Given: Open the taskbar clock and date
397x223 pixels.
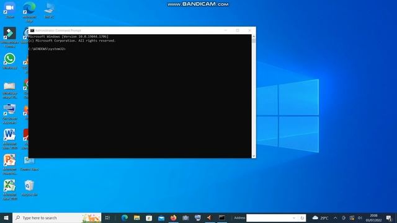Looking at the screenshot, I should click(373, 217).
